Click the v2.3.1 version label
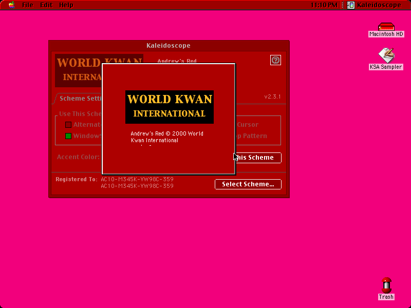 pyautogui.click(x=272, y=97)
